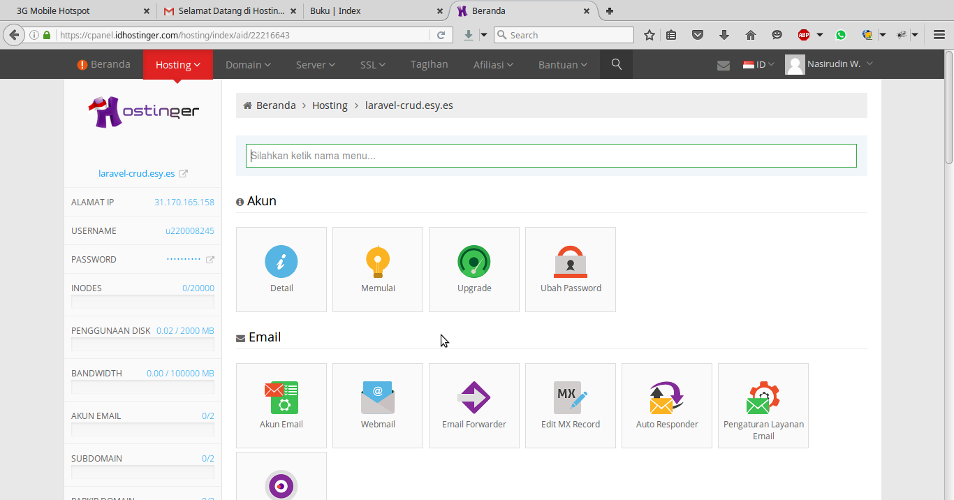The height and width of the screenshot is (500, 954).
Task: Show the password via its external icon
Action: coord(210,260)
